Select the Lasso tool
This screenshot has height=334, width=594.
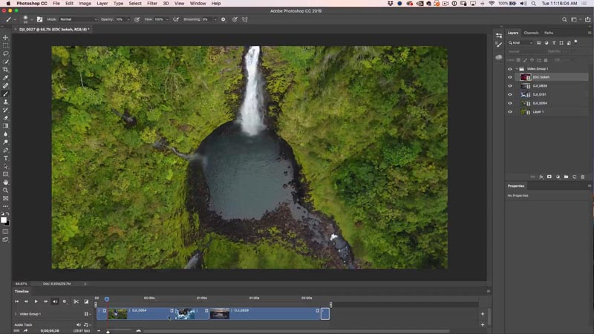click(x=6, y=53)
